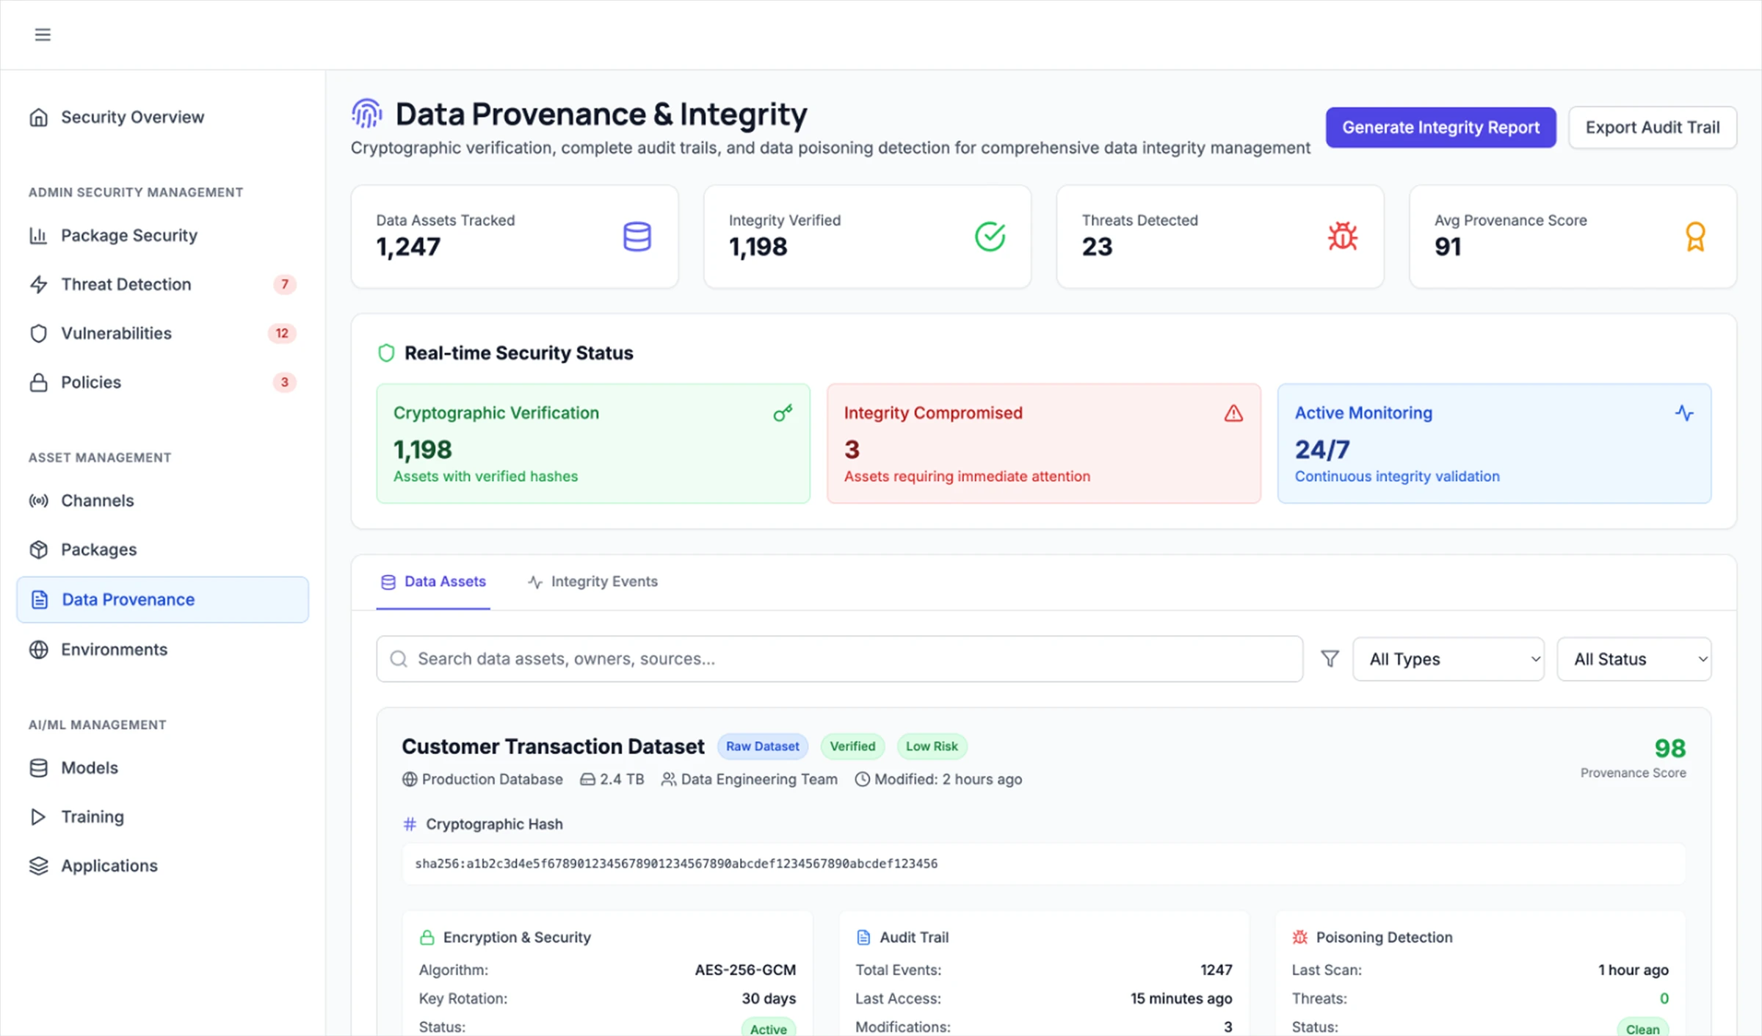Click the database icon in the Data Assets Tracked card

637,236
